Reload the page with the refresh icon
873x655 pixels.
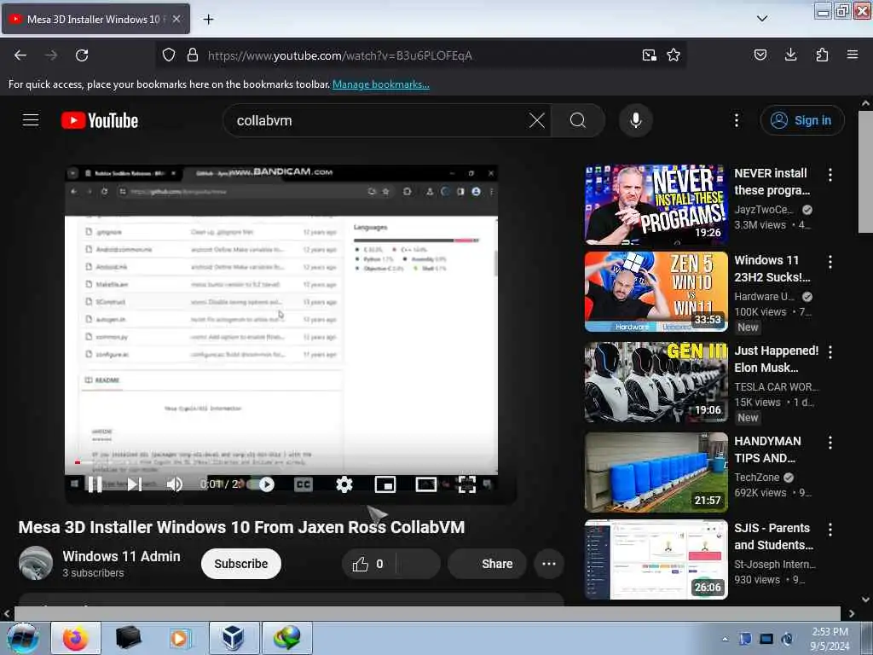[x=82, y=55]
